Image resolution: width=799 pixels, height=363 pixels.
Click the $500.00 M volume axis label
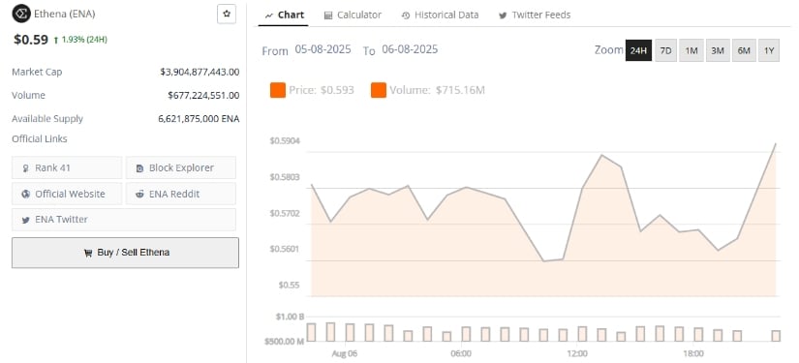pos(284,341)
